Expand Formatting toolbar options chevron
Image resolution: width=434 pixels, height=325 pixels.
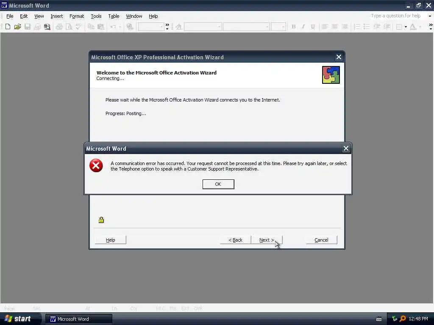click(431, 27)
